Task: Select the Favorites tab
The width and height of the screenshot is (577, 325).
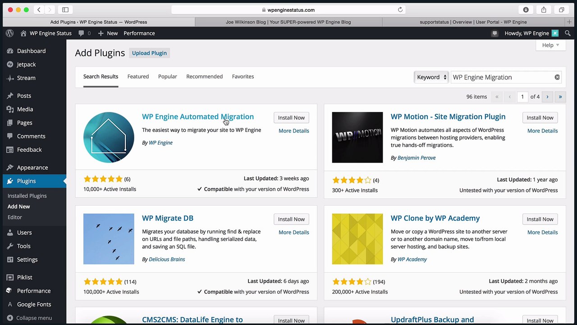Action: (x=243, y=77)
